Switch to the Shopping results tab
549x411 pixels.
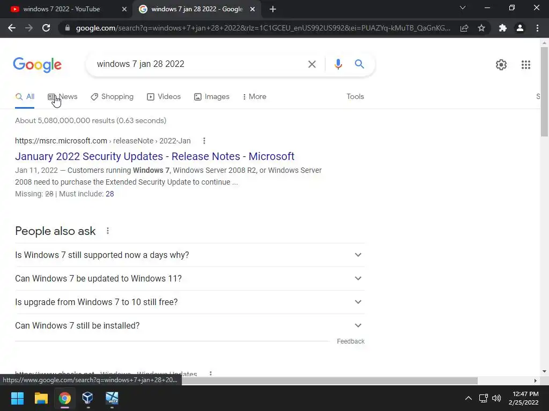[112, 97]
